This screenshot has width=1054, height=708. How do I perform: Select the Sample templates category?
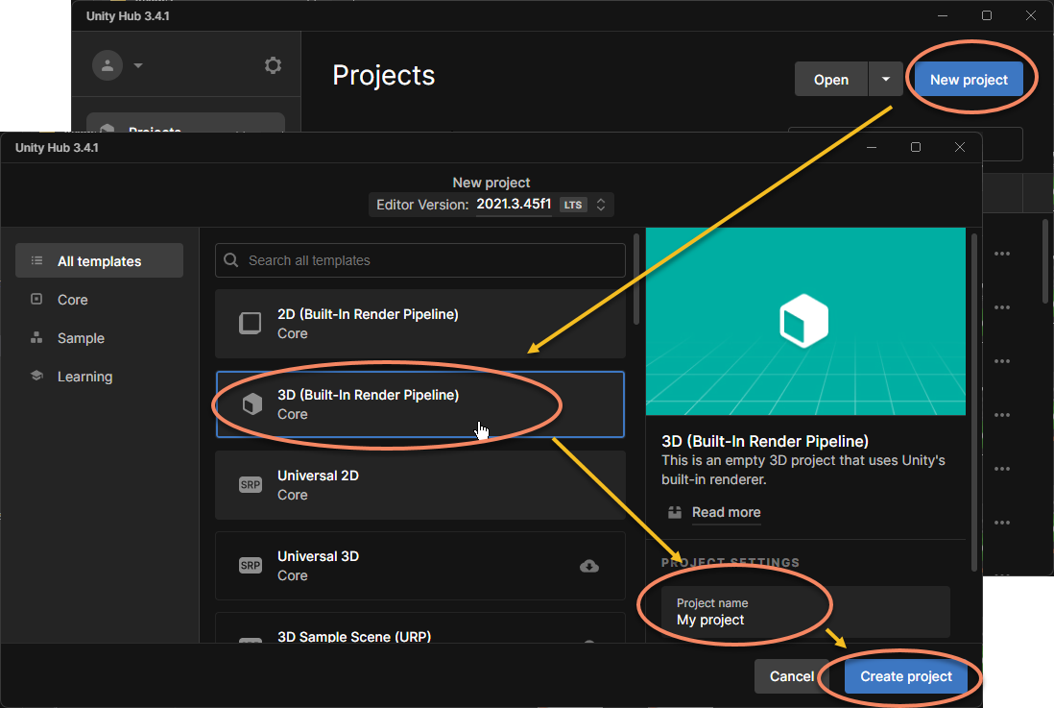[x=81, y=338]
